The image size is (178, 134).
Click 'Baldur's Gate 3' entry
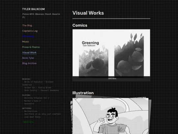pos(31,101)
